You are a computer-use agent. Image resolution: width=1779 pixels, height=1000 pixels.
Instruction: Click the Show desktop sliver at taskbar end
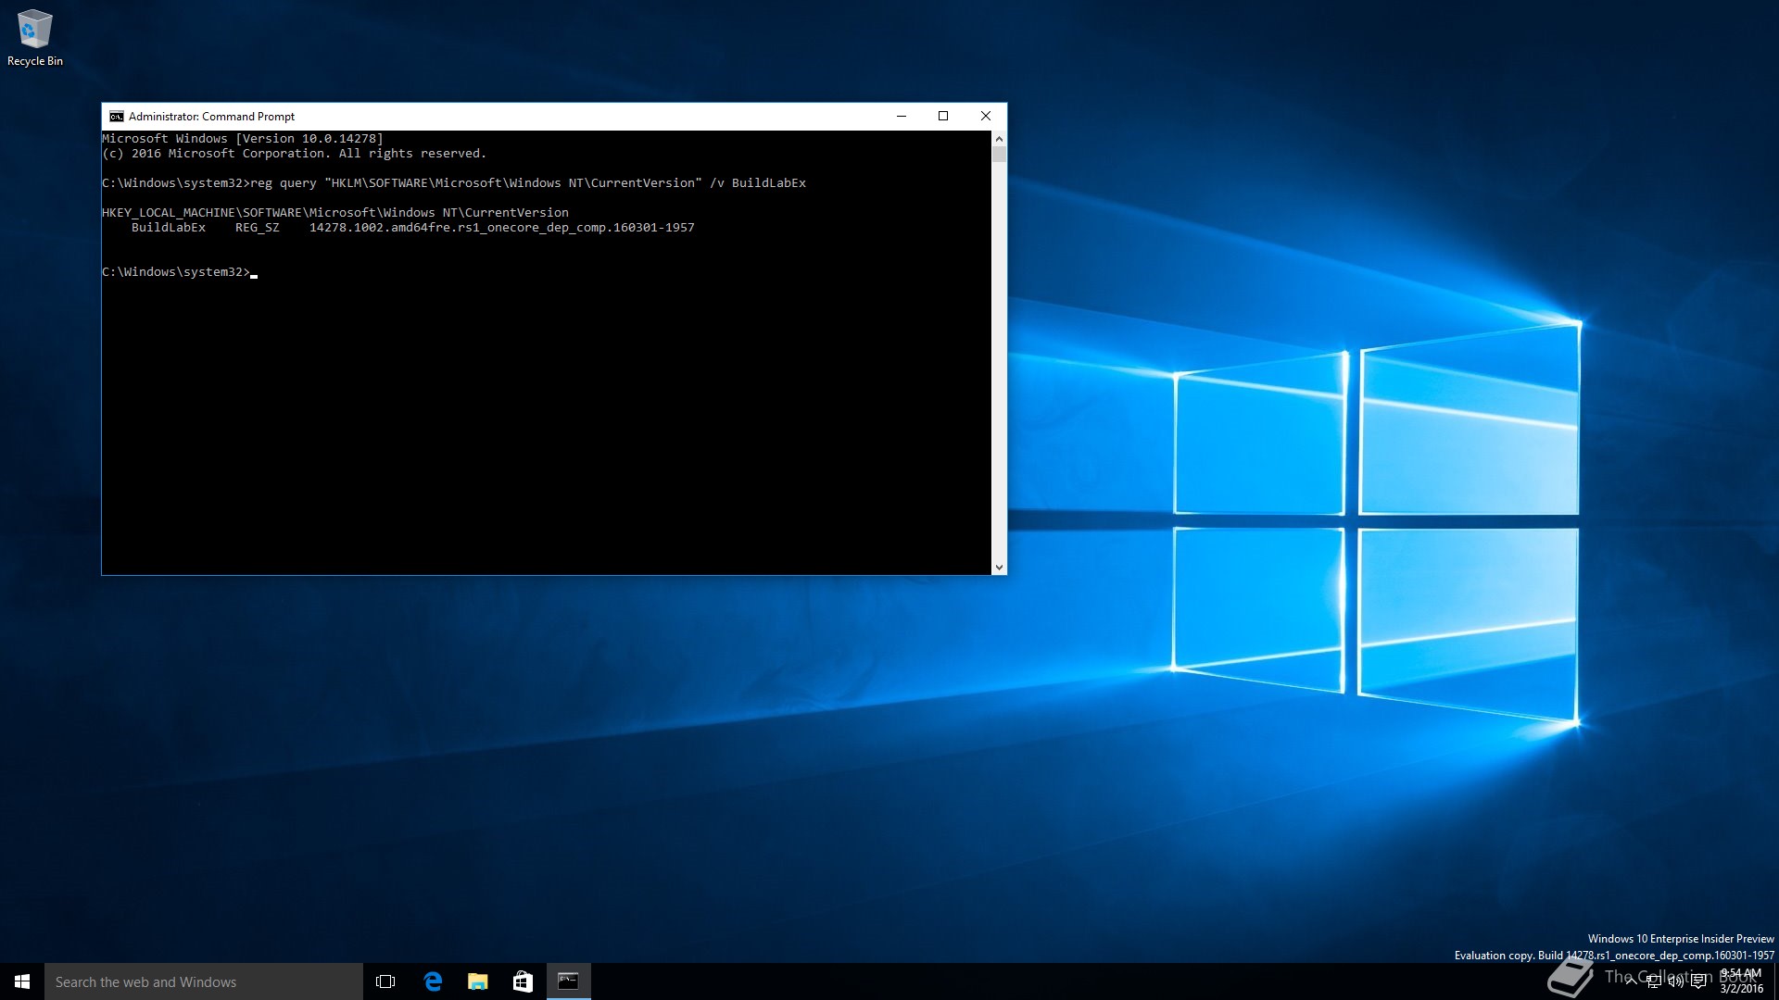point(1775,981)
